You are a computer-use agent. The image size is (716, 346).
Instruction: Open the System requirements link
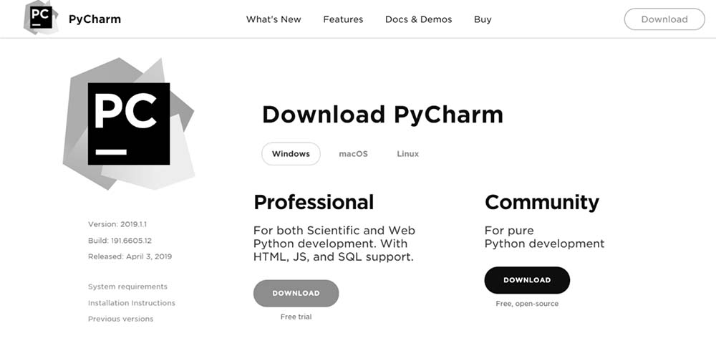127,287
